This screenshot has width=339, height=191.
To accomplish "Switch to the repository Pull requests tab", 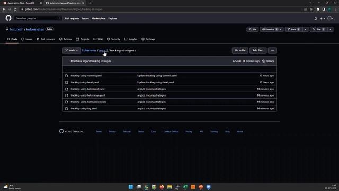I will point(46,39).
